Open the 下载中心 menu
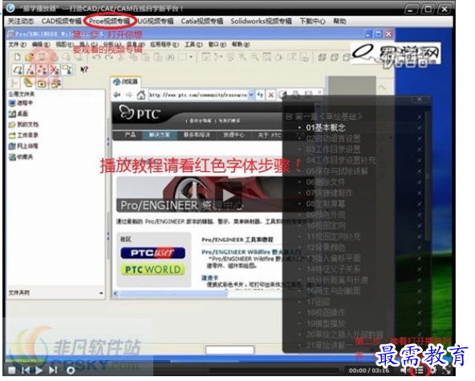Image resolution: width=475 pixels, height=381 pixels. [x=312, y=21]
